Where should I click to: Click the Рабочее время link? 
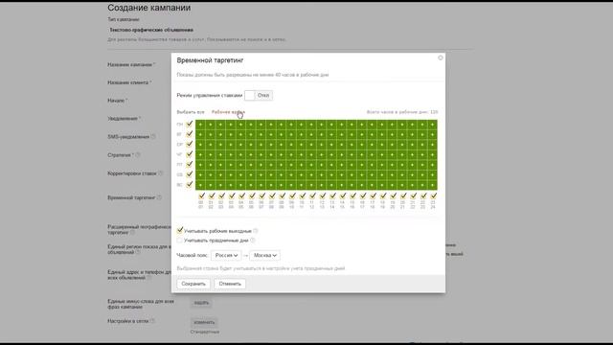click(228, 112)
